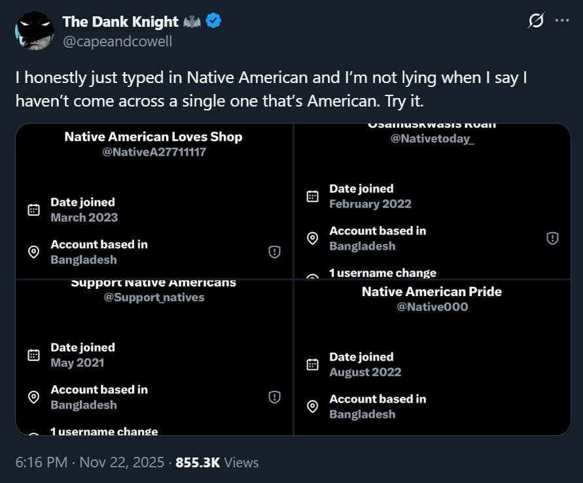Click calendar icon in Native American Loves Shop
The width and height of the screenshot is (583, 483).
click(34, 210)
